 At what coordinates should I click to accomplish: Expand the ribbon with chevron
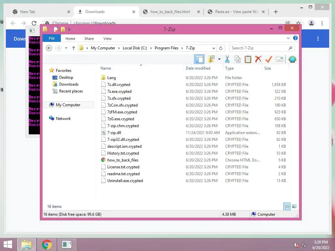[288, 38]
